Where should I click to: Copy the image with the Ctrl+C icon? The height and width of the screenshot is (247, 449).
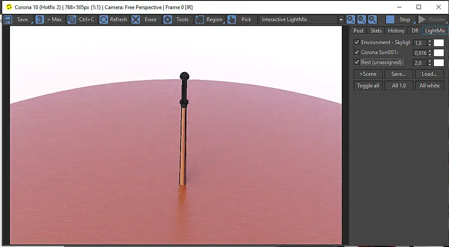(72, 19)
